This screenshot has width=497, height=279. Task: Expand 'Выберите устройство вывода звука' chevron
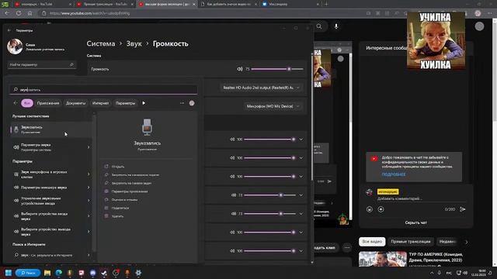(x=89, y=232)
